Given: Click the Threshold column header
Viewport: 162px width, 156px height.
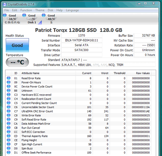Looking at the screenshot, I should click(118, 73).
